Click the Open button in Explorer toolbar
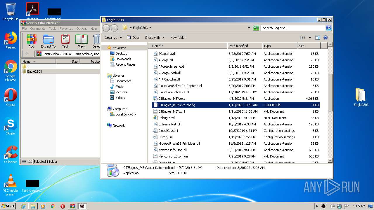This screenshot has width=374, height=210. 134,38
